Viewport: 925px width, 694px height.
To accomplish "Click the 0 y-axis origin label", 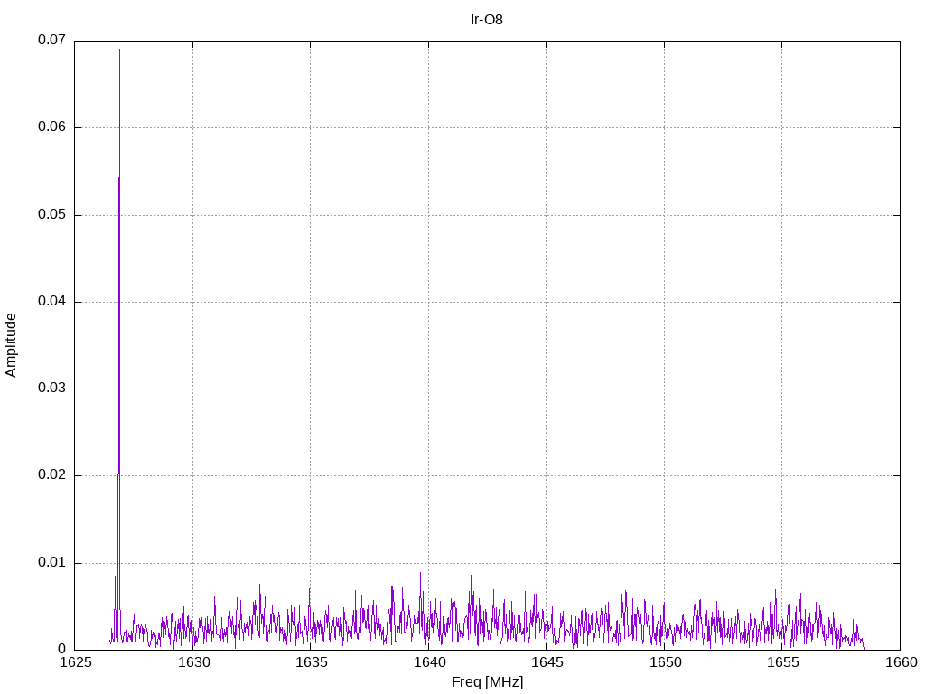I will (62, 650).
